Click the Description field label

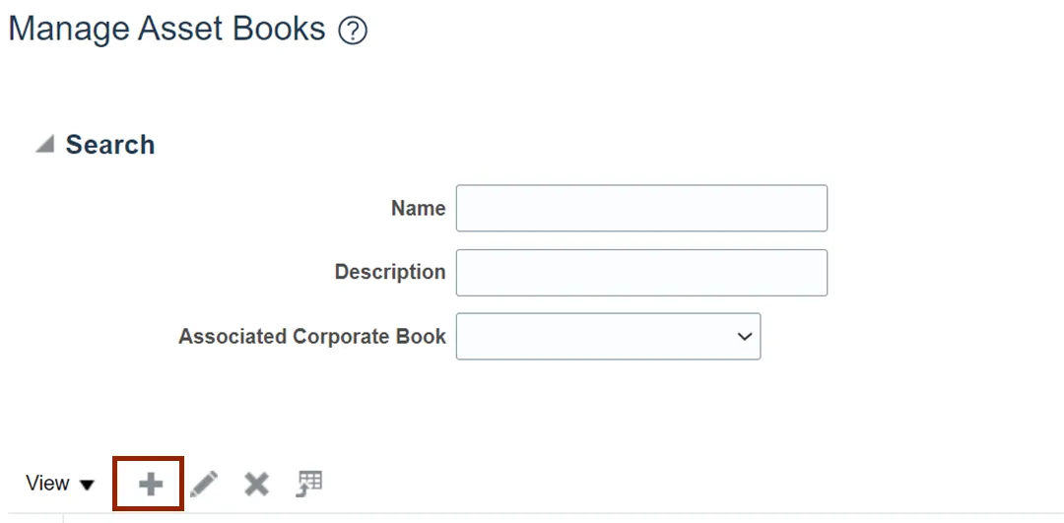pyautogui.click(x=390, y=272)
